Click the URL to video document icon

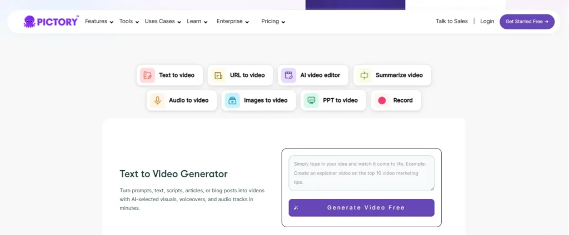click(218, 75)
